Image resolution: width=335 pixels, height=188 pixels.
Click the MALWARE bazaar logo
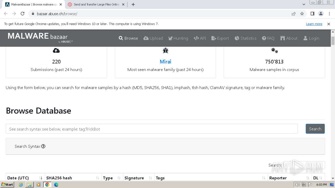pos(40,38)
